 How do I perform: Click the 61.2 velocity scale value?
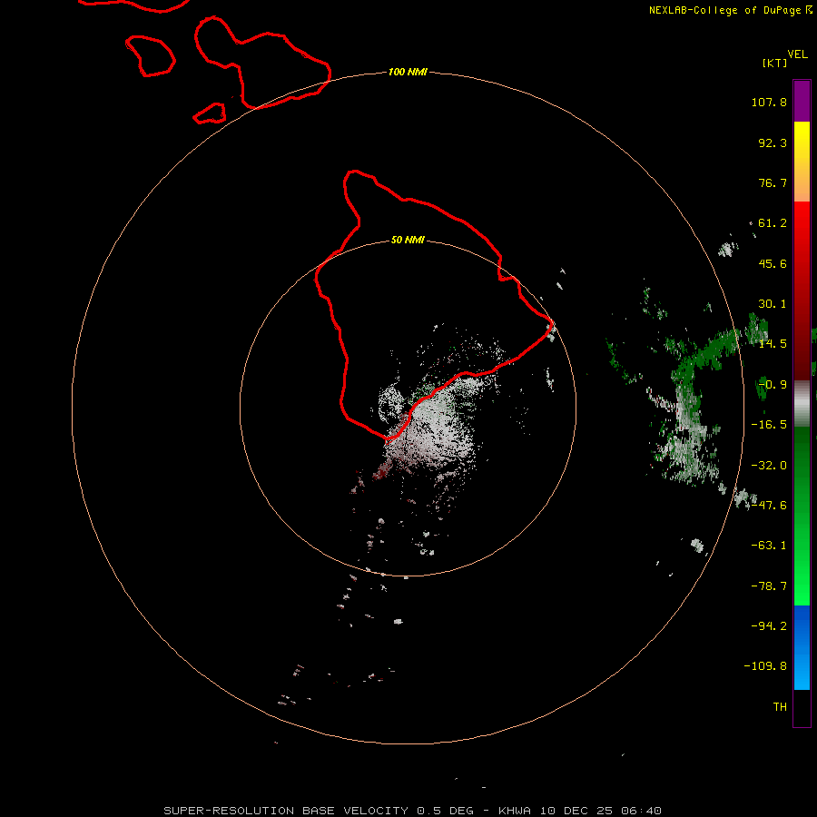[773, 223]
